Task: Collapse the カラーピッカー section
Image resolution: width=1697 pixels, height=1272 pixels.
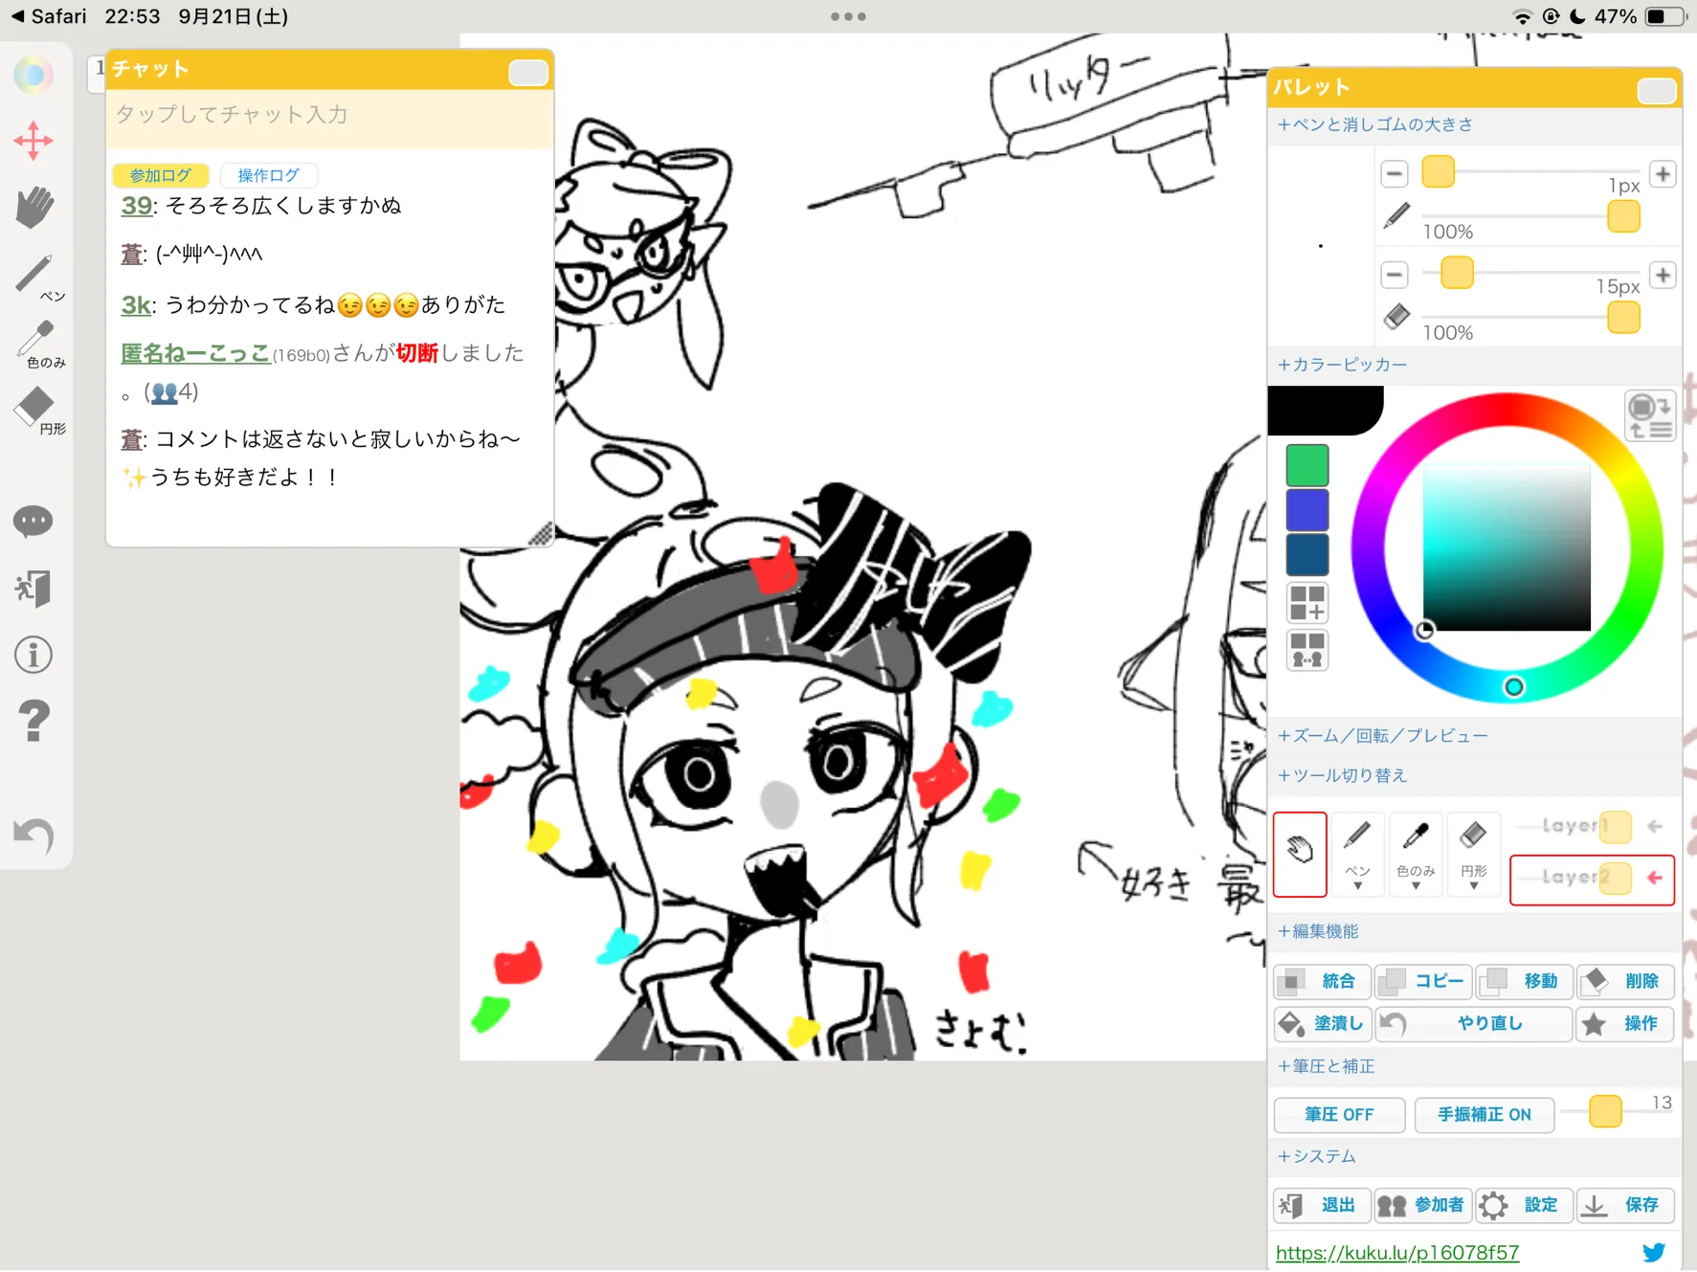Action: 1342,365
